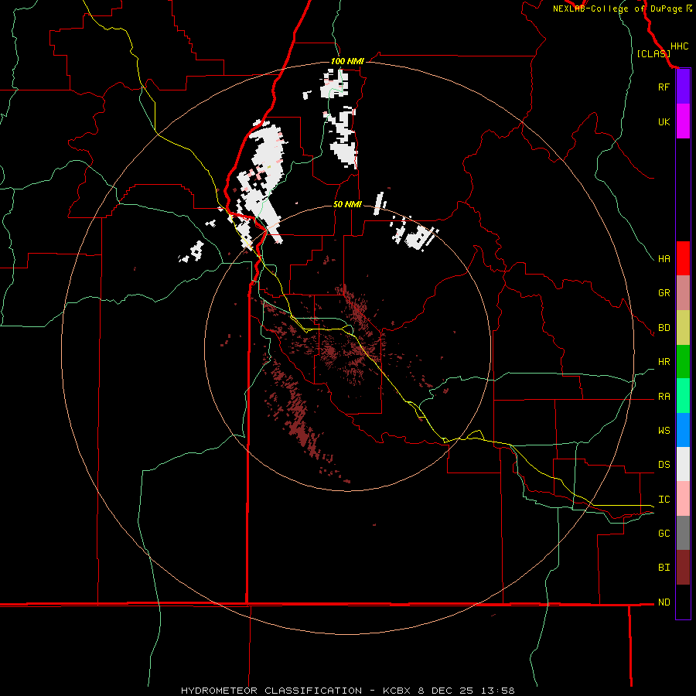Click the IC legend label
Viewport: 696px width, 696px height.
click(664, 500)
